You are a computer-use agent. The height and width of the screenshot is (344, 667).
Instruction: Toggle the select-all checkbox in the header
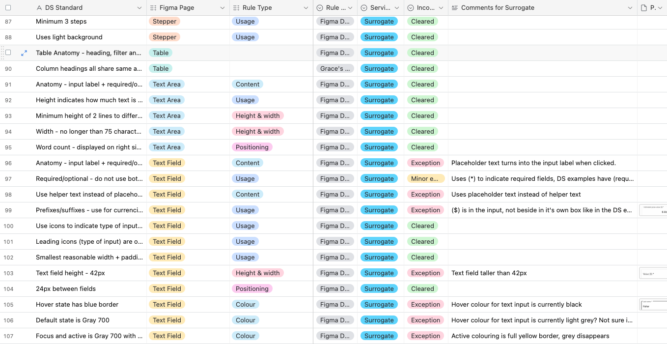pos(8,8)
